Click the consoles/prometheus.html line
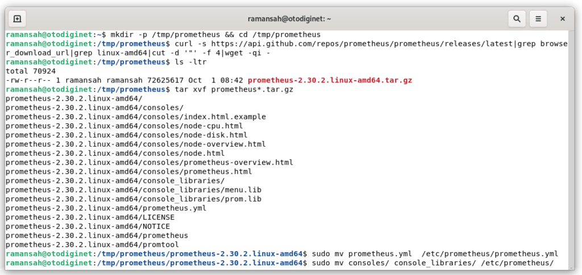 (129, 172)
